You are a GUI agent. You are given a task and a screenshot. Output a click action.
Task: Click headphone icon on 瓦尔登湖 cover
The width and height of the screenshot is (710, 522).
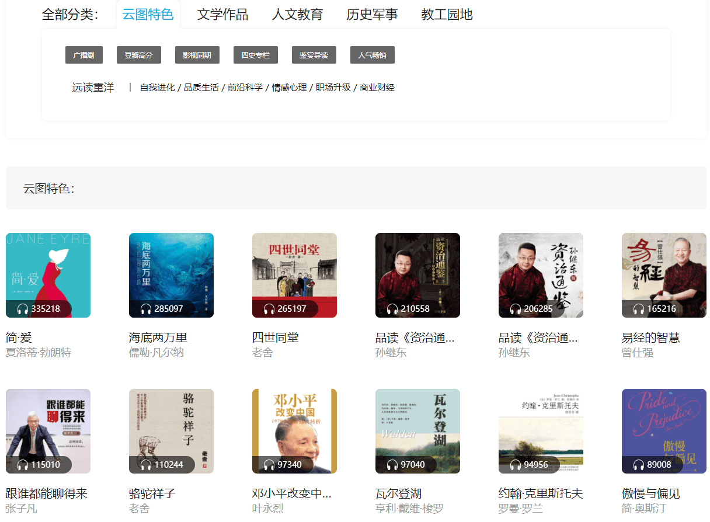point(392,465)
